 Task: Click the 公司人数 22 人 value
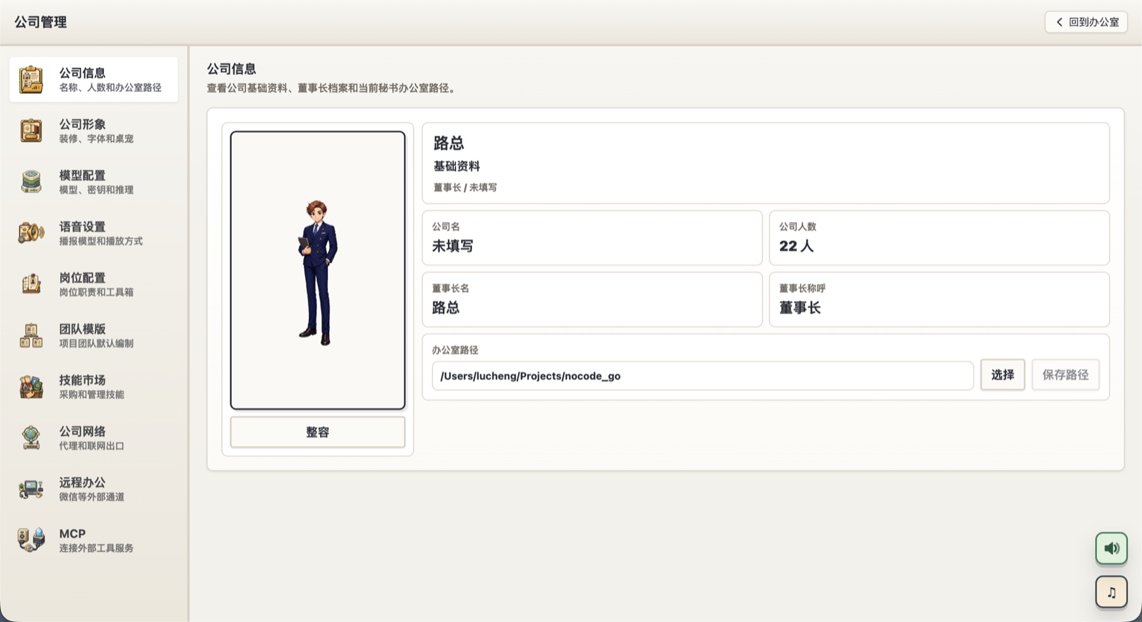[796, 246]
